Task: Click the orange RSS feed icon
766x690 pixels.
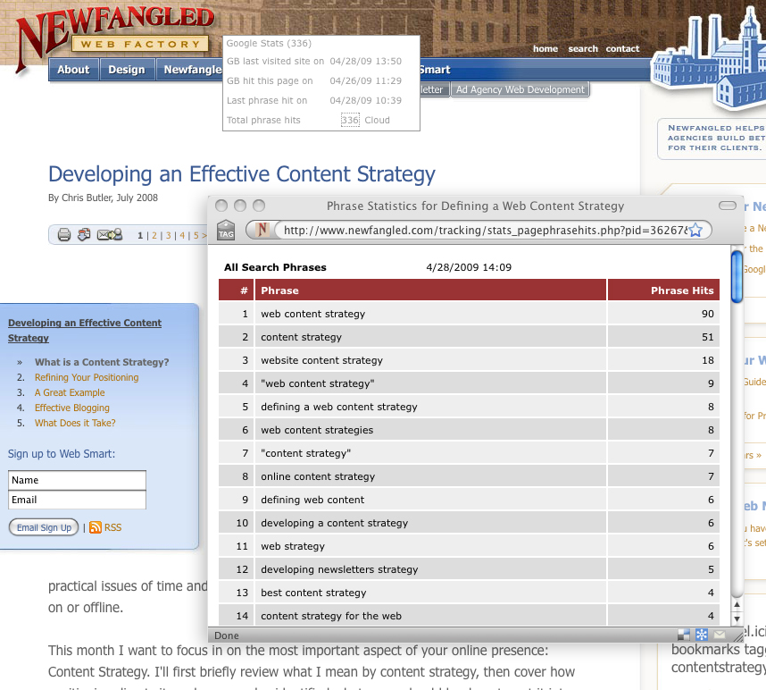Action: coord(96,527)
